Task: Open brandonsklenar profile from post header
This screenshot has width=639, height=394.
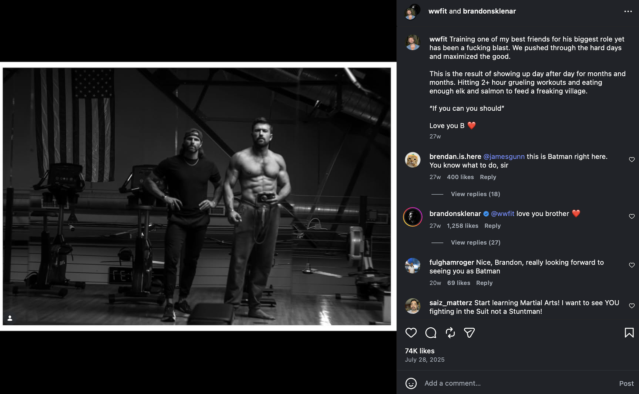Action: pyautogui.click(x=489, y=11)
